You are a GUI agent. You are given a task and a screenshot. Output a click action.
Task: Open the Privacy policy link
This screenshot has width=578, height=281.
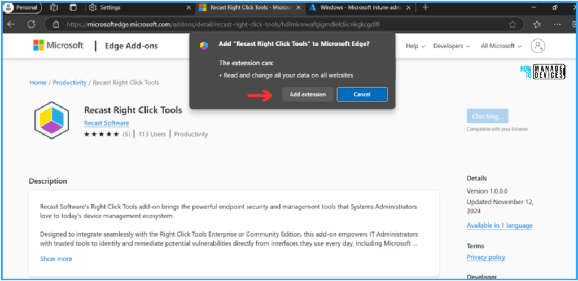[x=486, y=257]
